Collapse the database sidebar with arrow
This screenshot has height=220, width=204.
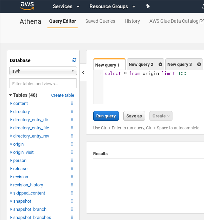point(83,73)
